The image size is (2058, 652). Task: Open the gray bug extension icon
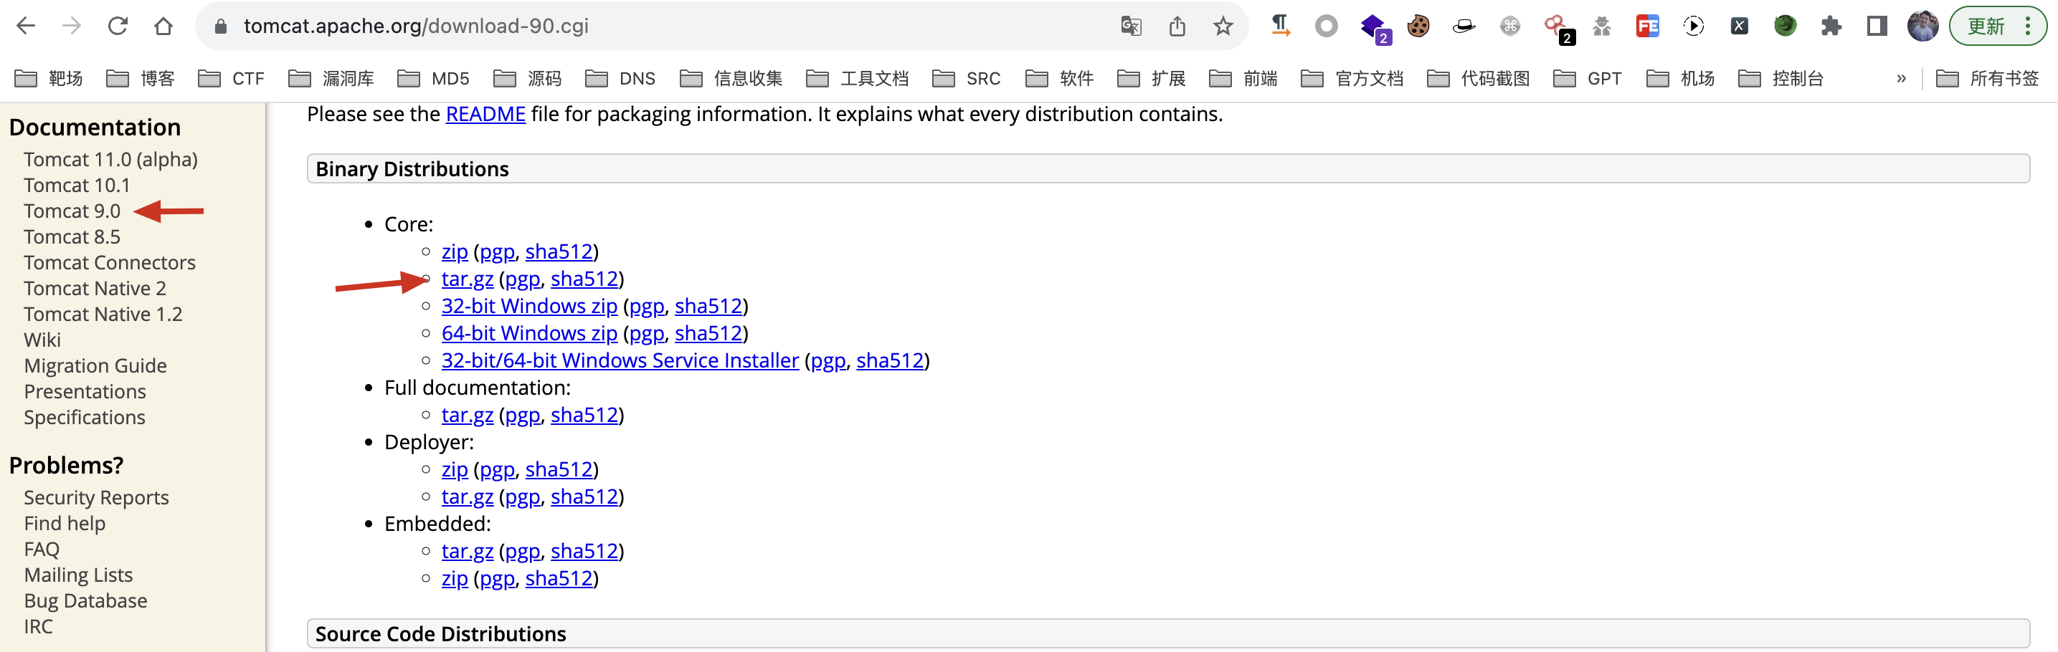point(1602,27)
